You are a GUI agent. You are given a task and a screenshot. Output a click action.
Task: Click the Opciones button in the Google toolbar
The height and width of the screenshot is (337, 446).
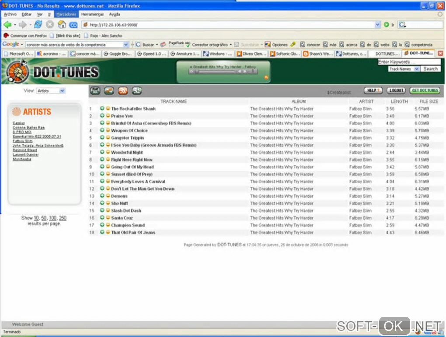click(x=276, y=45)
